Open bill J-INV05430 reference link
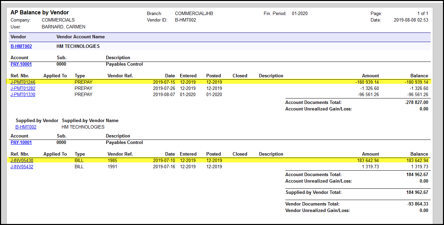Viewport: 444px width, 225px height. tap(22, 160)
